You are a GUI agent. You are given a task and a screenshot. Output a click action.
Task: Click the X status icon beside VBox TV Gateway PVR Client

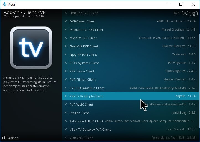click(66, 129)
